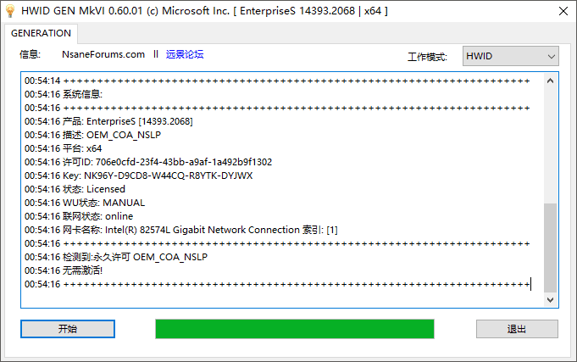
Task: Open the 远景论坛 forum link
Action: click(x=185, y=54)
